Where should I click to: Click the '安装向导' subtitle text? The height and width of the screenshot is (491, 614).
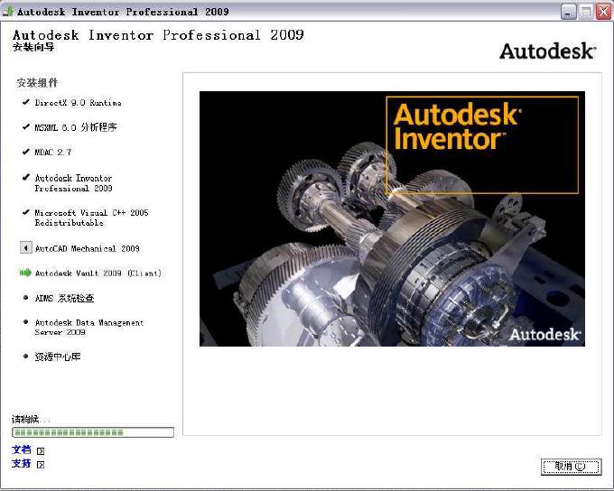pos(33,47)
